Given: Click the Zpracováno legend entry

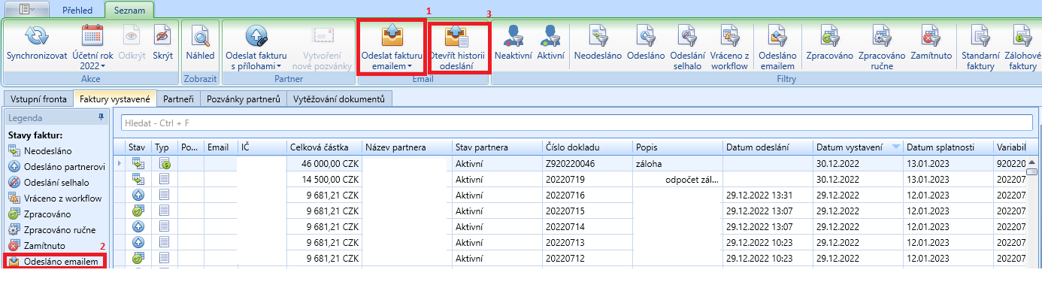Looking at the screenshot, I should 39,214.
